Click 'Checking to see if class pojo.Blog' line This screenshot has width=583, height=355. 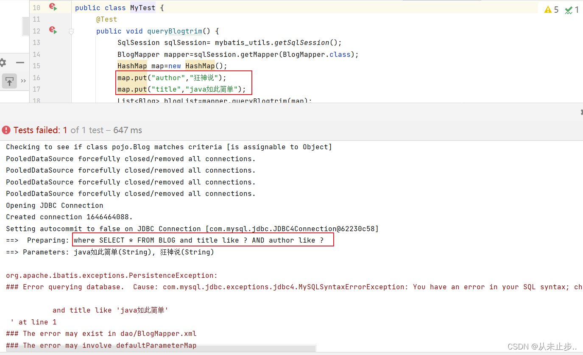(169, 147)
